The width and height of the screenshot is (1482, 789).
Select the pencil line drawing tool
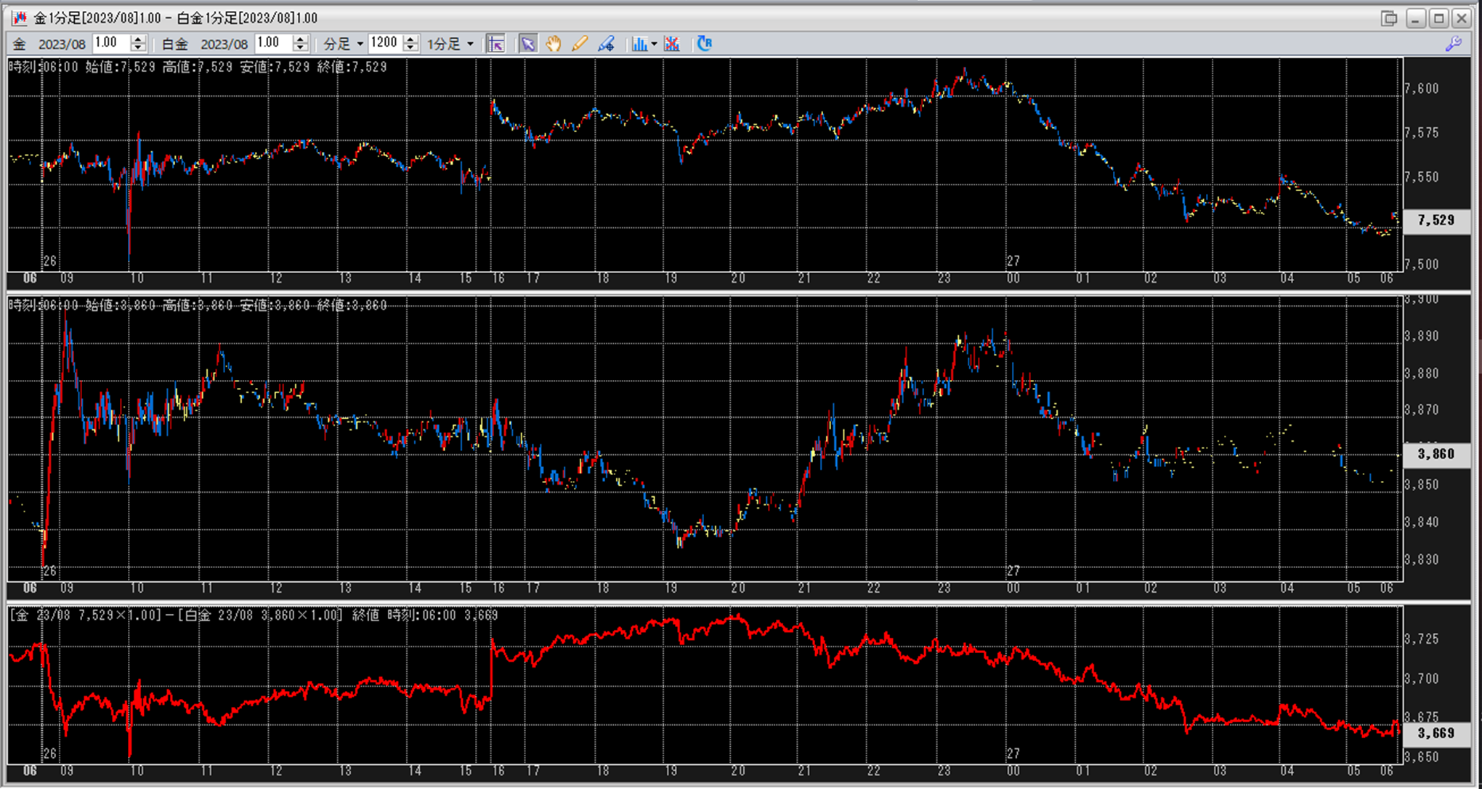(579, 44)
